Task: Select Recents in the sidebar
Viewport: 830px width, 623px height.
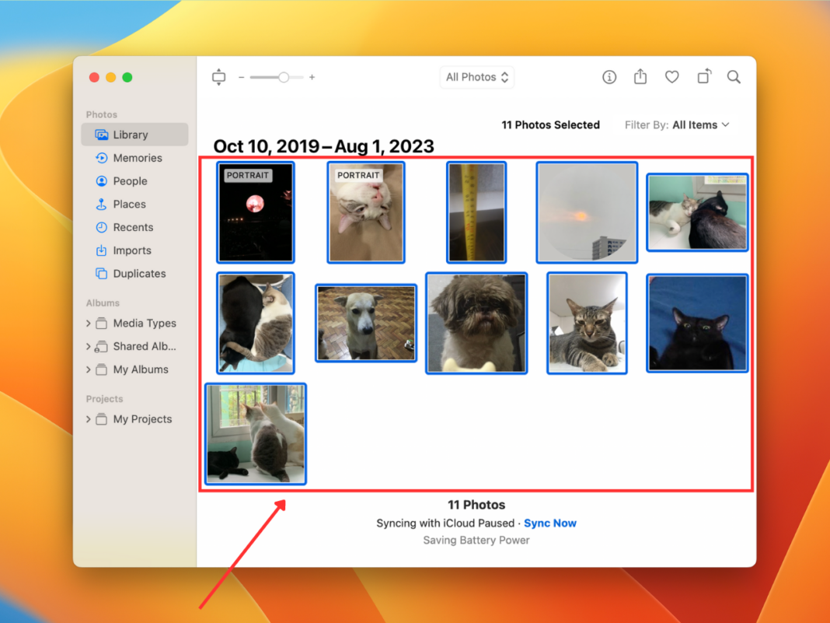Action: [131, 227]
